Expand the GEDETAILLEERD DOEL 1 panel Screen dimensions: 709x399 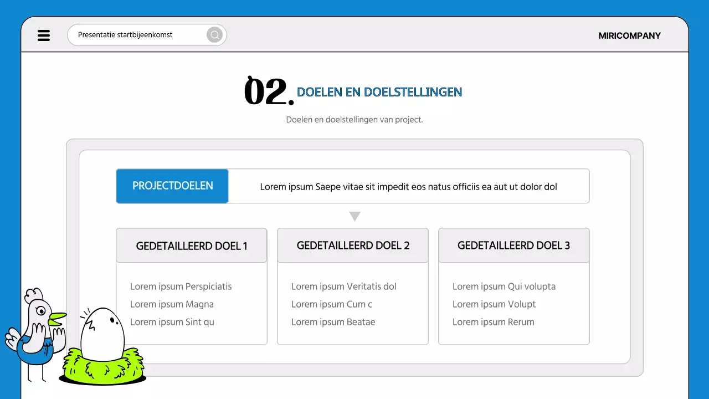191,245
